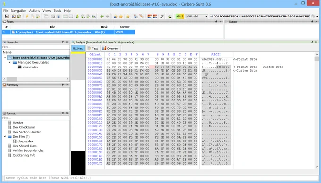The width and height of the screenshot is (321, 183).
Task: Close the Format panel
Action: pyautogui.click(x=67, y=113)
